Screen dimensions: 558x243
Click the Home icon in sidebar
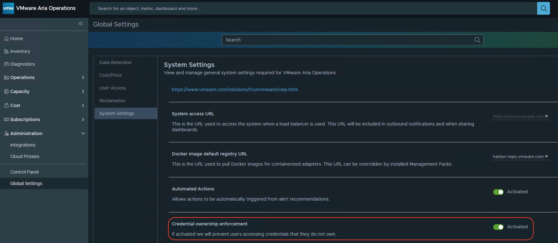(6, 39)
